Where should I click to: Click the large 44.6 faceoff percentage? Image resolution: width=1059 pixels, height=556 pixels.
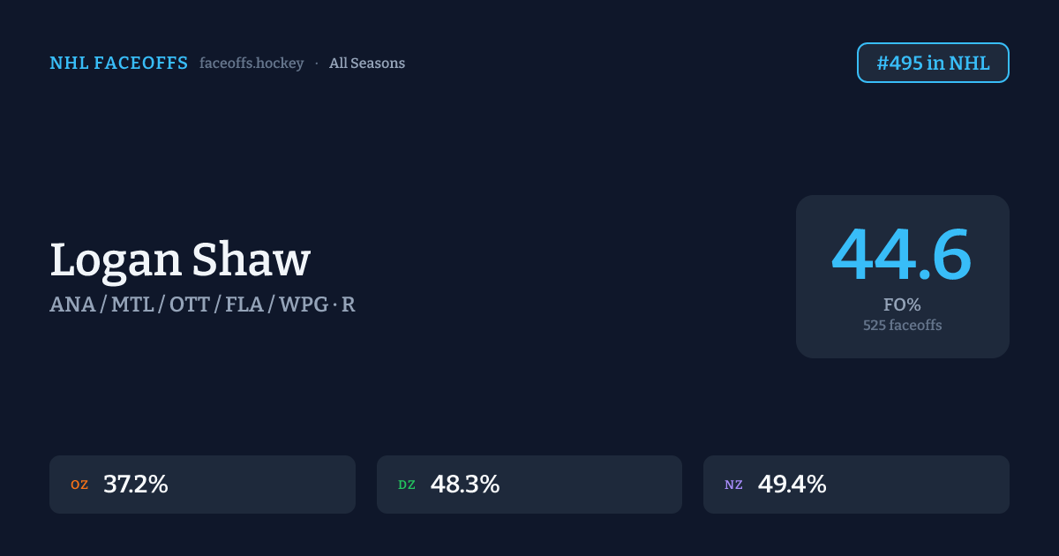pyautogui.click(x=902, y=255)
